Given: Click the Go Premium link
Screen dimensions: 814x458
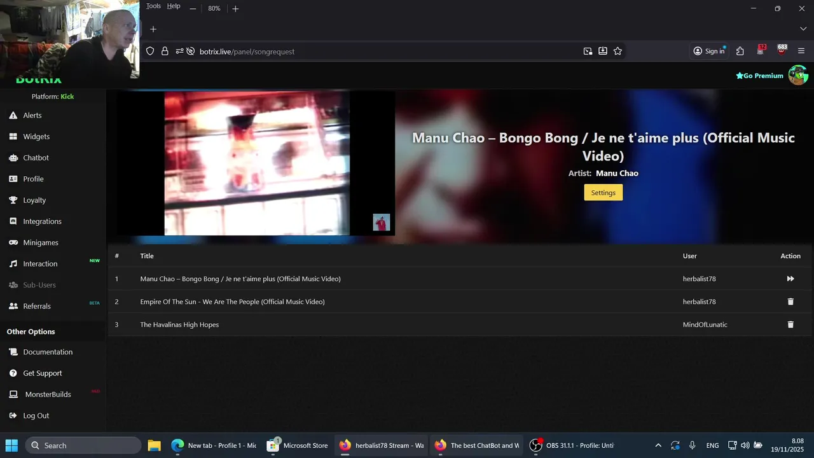Looking at the screenshot, I should coord(760,76).
